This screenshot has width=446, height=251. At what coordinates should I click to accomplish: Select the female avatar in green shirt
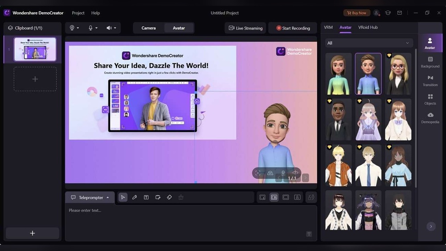pos(339,74)
